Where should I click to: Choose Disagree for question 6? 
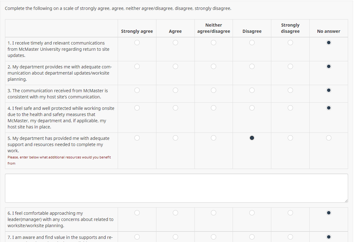tap(252, 213)
